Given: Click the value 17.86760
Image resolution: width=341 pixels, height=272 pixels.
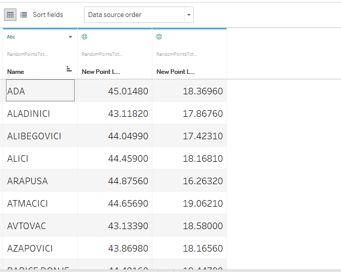Looking at the screenshot, I should point(203,114).
